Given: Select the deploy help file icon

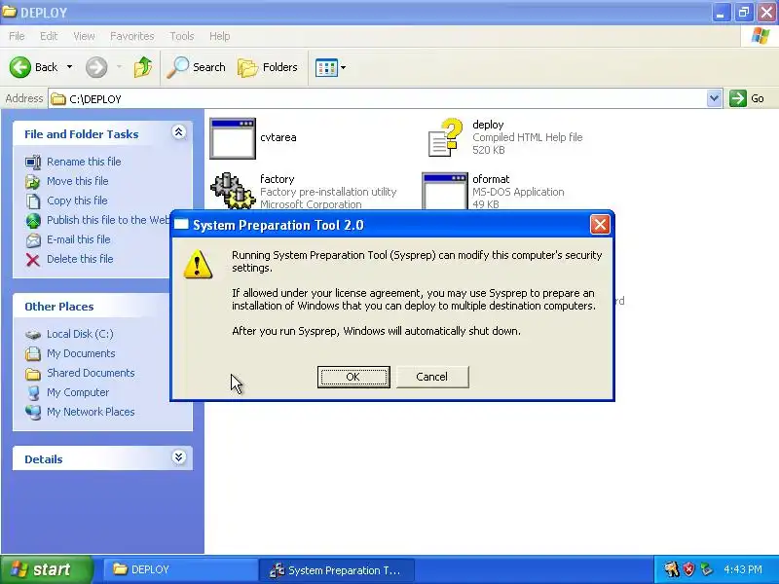Looking at the screenshot, I should coord(445,137).
